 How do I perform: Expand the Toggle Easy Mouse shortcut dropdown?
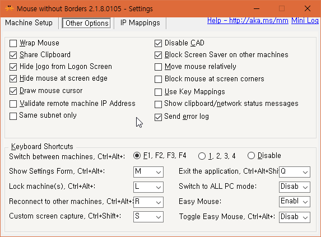coord(295,217)
